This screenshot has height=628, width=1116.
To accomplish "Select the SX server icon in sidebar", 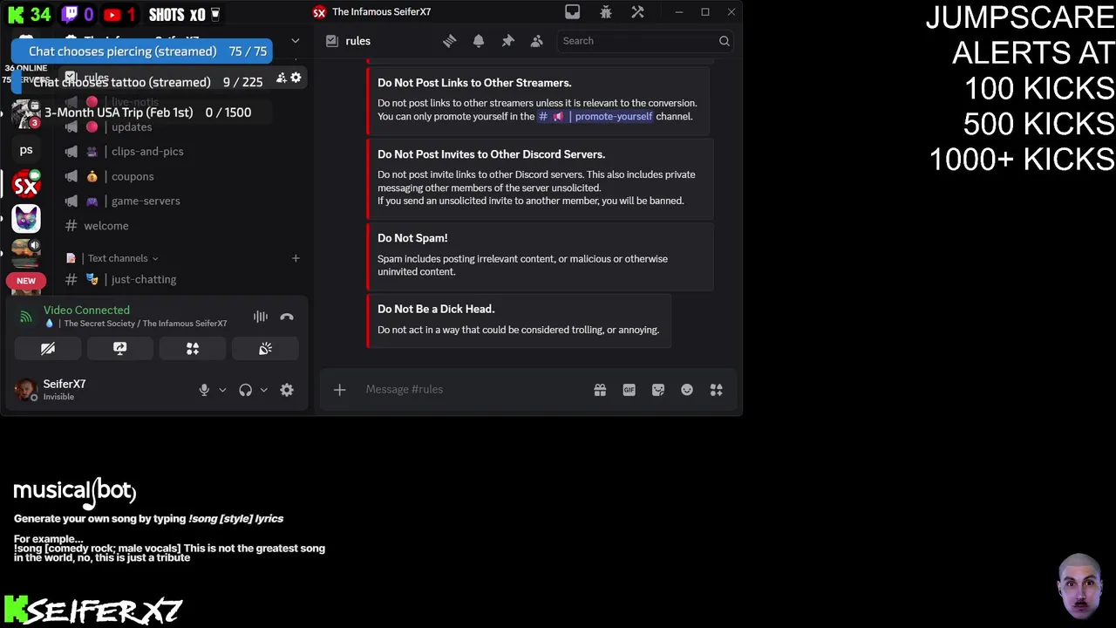I will pyautogui.click(x=26, y=184).
